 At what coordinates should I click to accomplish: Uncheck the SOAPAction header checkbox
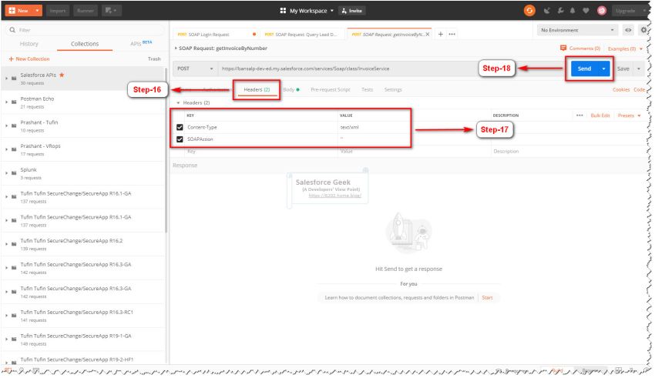pos(180,139)
